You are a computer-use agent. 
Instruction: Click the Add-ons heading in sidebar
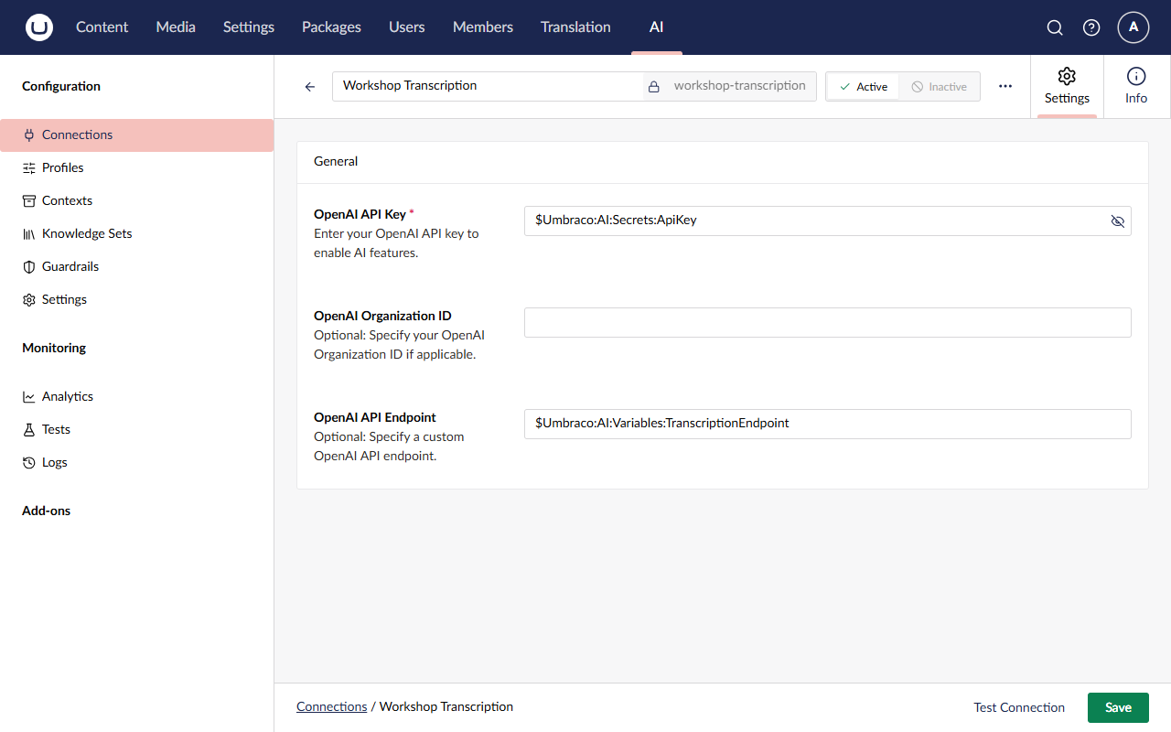47,511
